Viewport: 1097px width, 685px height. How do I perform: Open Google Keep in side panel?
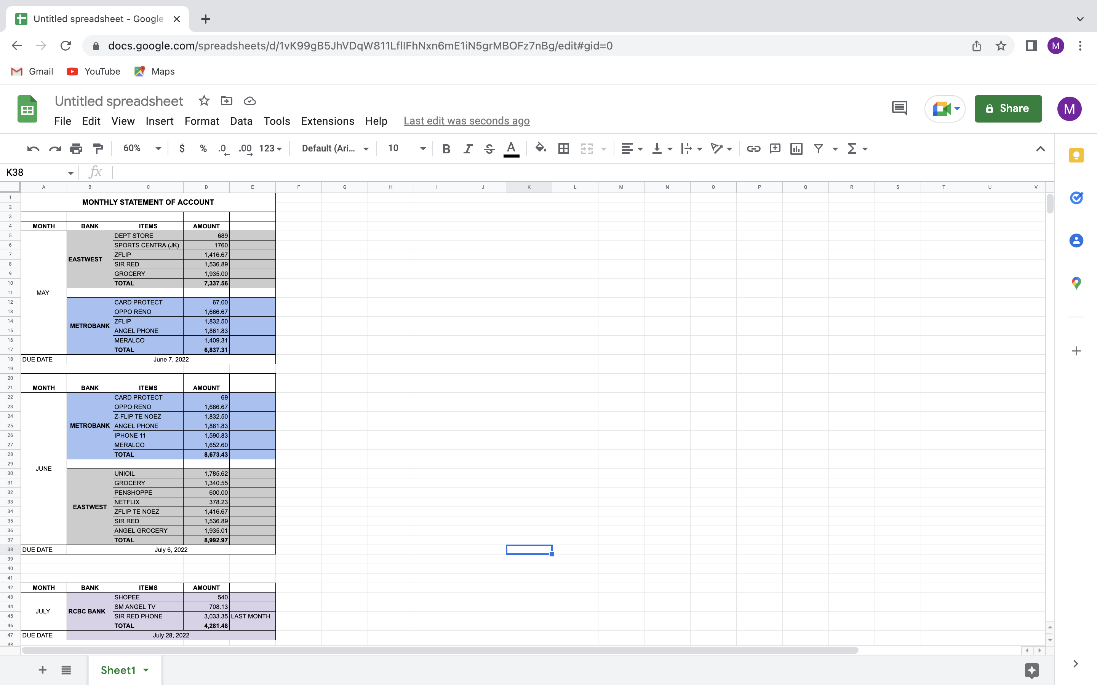[x=1076, y=155]
